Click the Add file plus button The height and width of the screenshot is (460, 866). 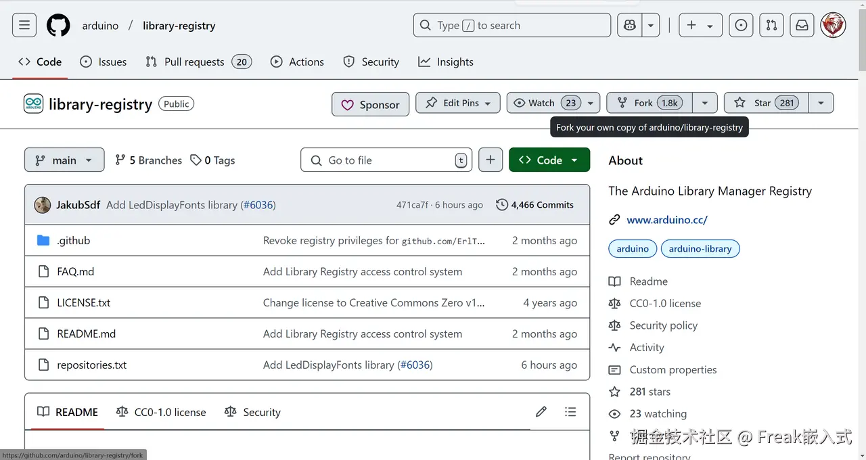click(491, 160)
